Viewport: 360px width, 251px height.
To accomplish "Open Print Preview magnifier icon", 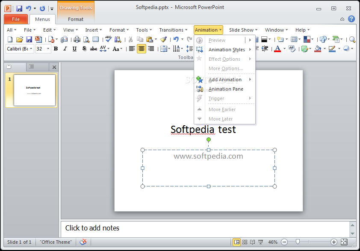I will [86, 39].
